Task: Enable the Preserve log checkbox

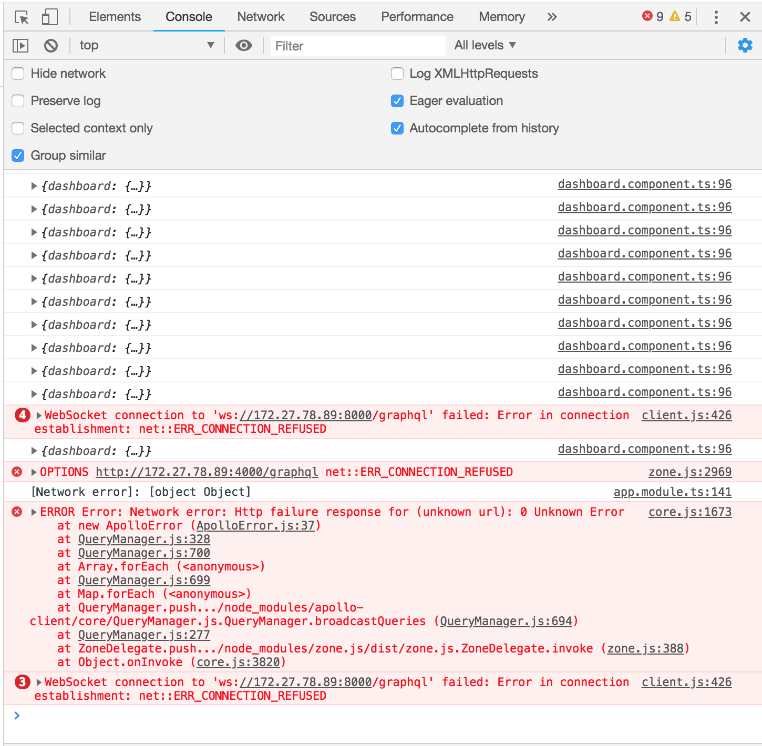Action: coord(18,101)
